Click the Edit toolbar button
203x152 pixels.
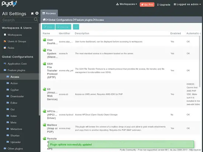(48, 27)
